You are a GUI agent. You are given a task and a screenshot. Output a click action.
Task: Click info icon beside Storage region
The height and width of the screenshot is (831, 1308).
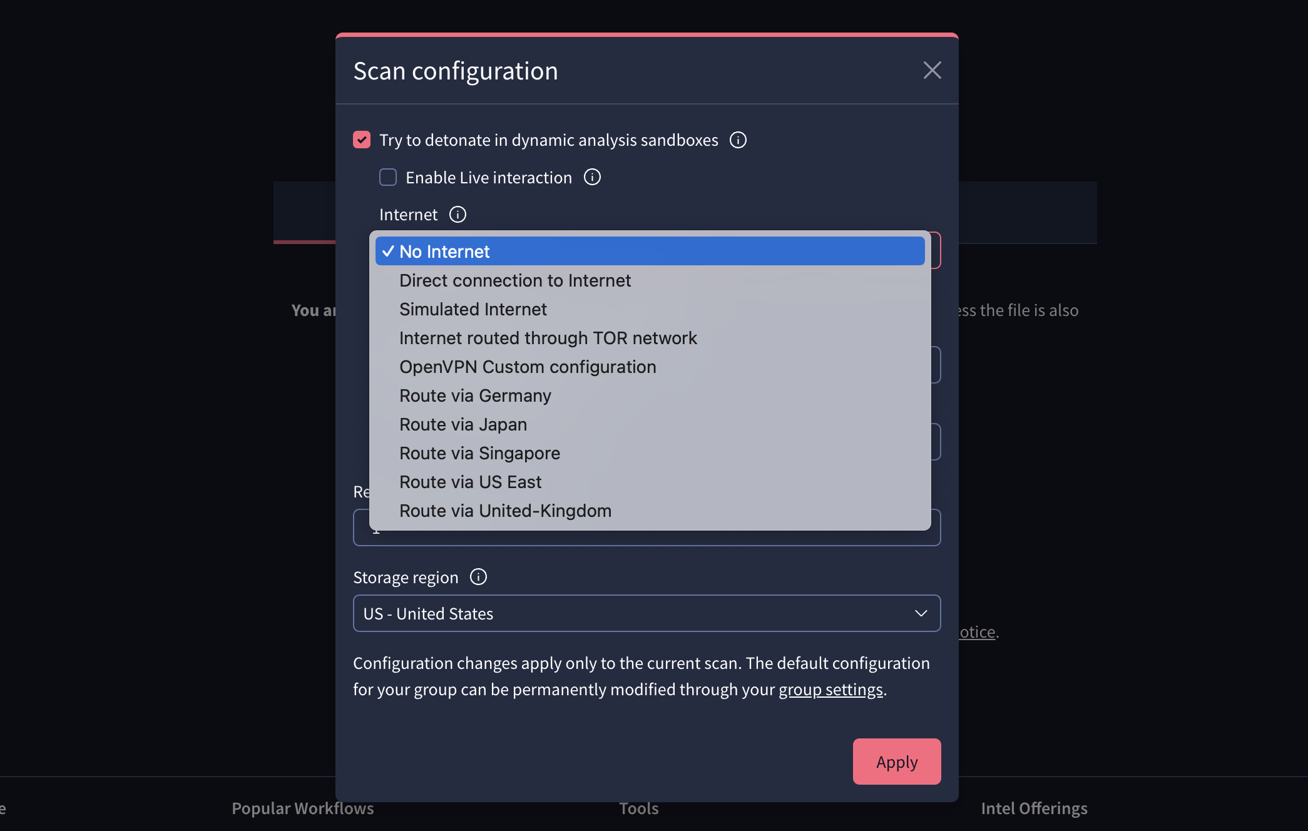click(x=478, y=577)
